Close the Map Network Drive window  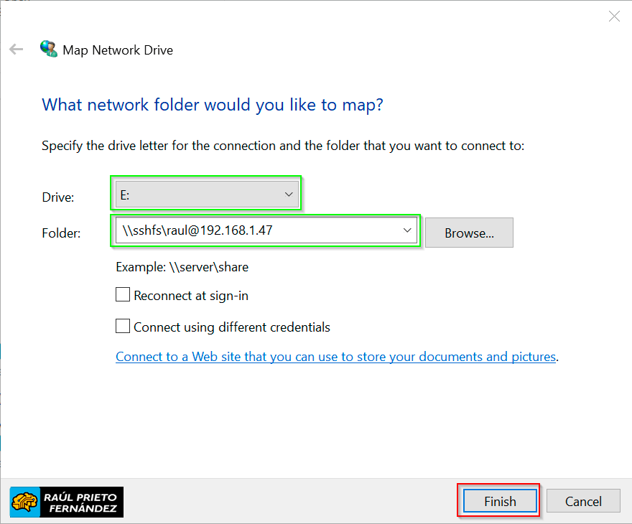coord(614,17)
